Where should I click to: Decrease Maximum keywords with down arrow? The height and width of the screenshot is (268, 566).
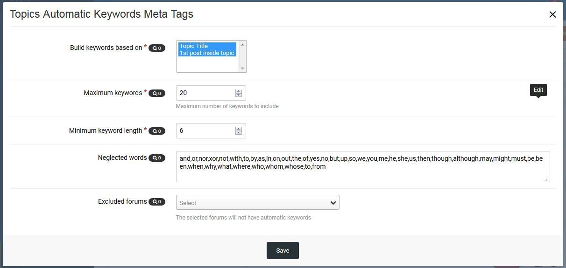(x=239, y=95)
